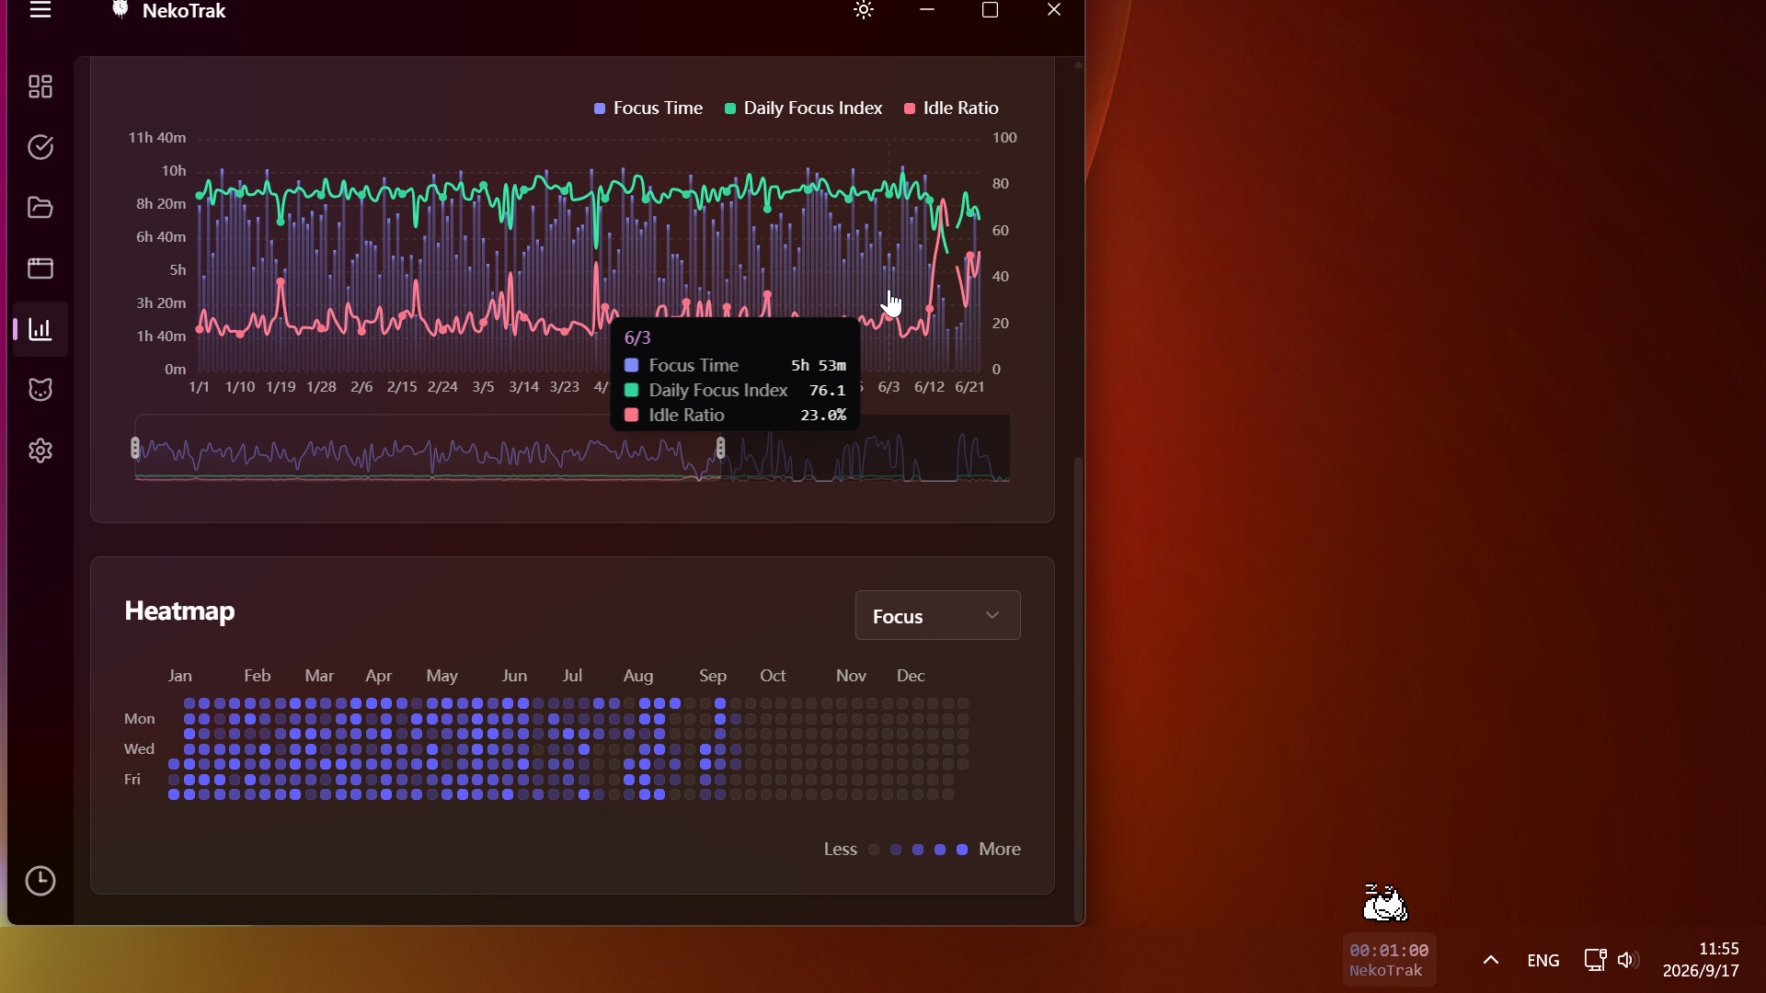1766x993 pixels.
Task: Click the 6/12 label on chart axis
Action: 929,387
